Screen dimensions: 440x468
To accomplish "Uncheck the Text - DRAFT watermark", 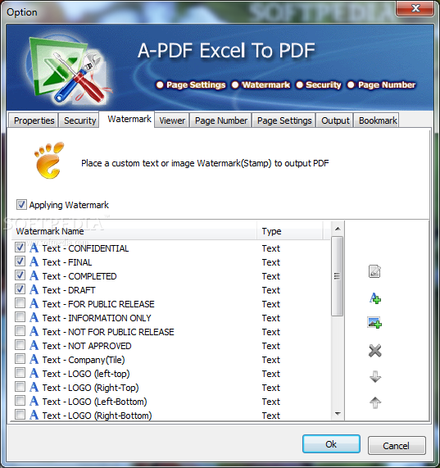I will pyautogui.click(x=20, y=289).
